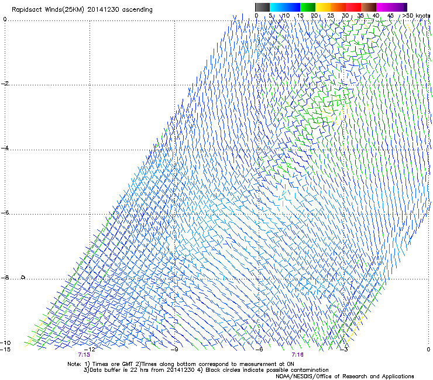Click the yellow 20-25 knots legend swatch

pos(323,7)
